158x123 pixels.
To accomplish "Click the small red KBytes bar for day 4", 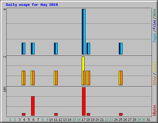I will point(23,114).
